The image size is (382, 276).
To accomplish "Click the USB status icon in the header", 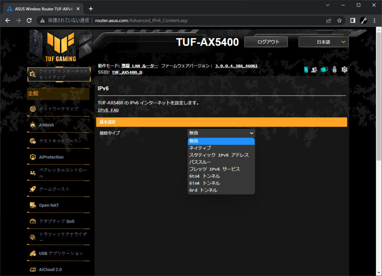I will pyautogui.click(x=335, y=69).
